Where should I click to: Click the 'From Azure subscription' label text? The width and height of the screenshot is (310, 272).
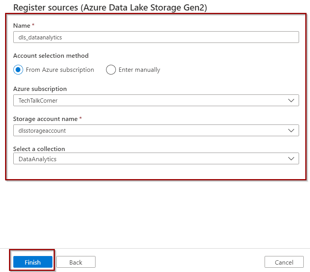click(60, 70)
